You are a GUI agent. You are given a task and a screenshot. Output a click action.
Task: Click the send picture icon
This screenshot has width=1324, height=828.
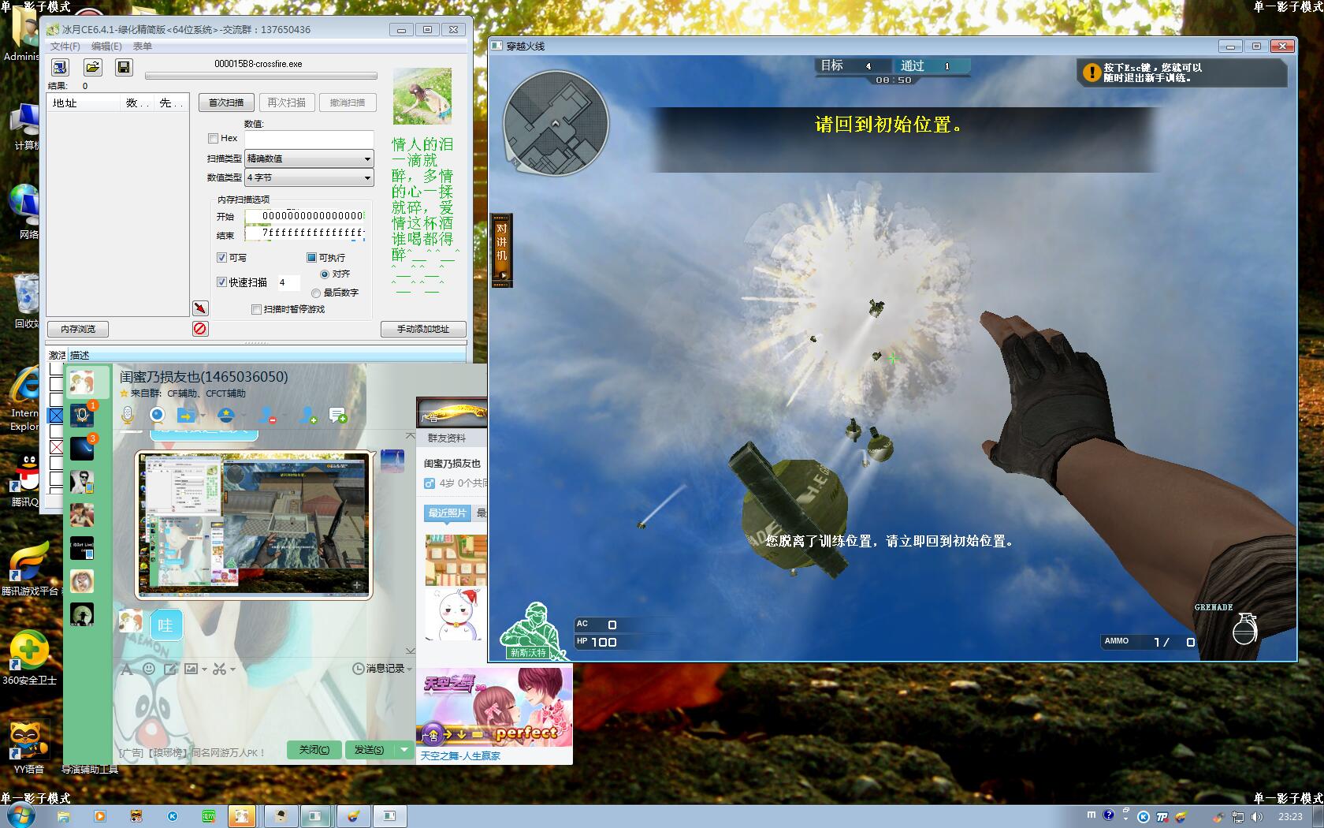click(x=191, y=669)
